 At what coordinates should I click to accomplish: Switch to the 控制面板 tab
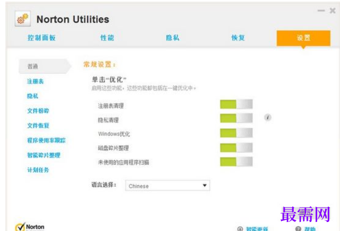pos(41,38)
